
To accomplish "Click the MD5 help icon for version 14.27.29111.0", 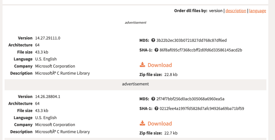I will pyautogui.click(x=153, y=40).
